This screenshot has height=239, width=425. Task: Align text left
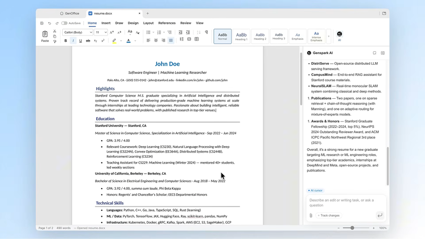(148, 40)
